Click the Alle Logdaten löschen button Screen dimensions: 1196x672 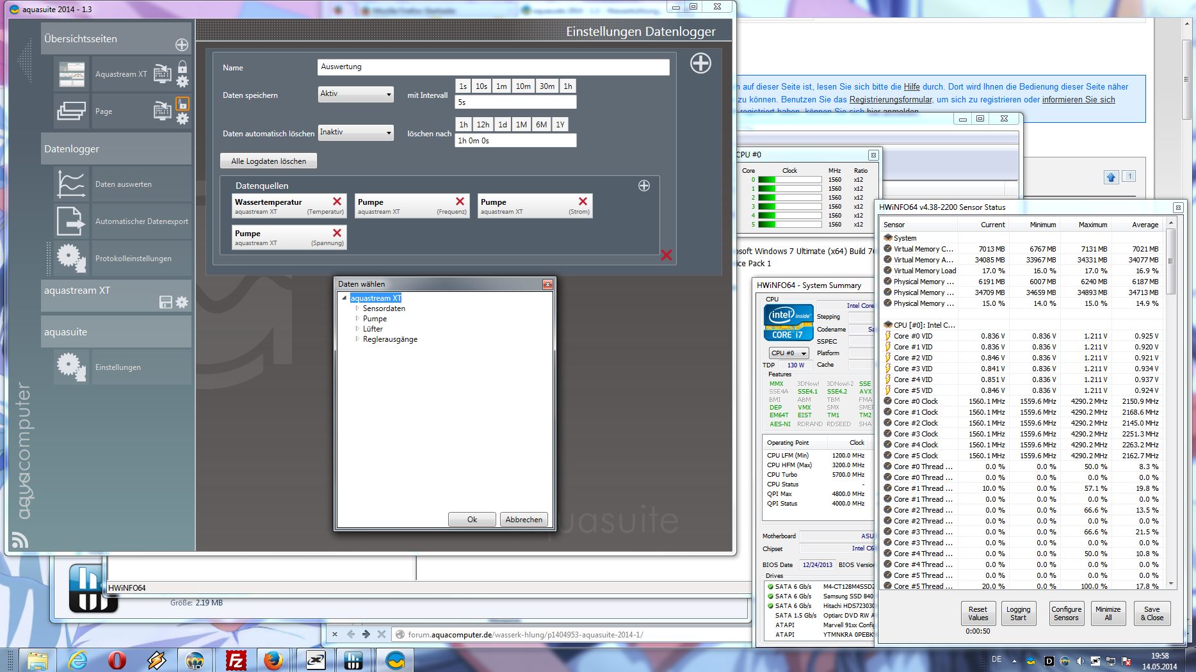pos(268,161)
